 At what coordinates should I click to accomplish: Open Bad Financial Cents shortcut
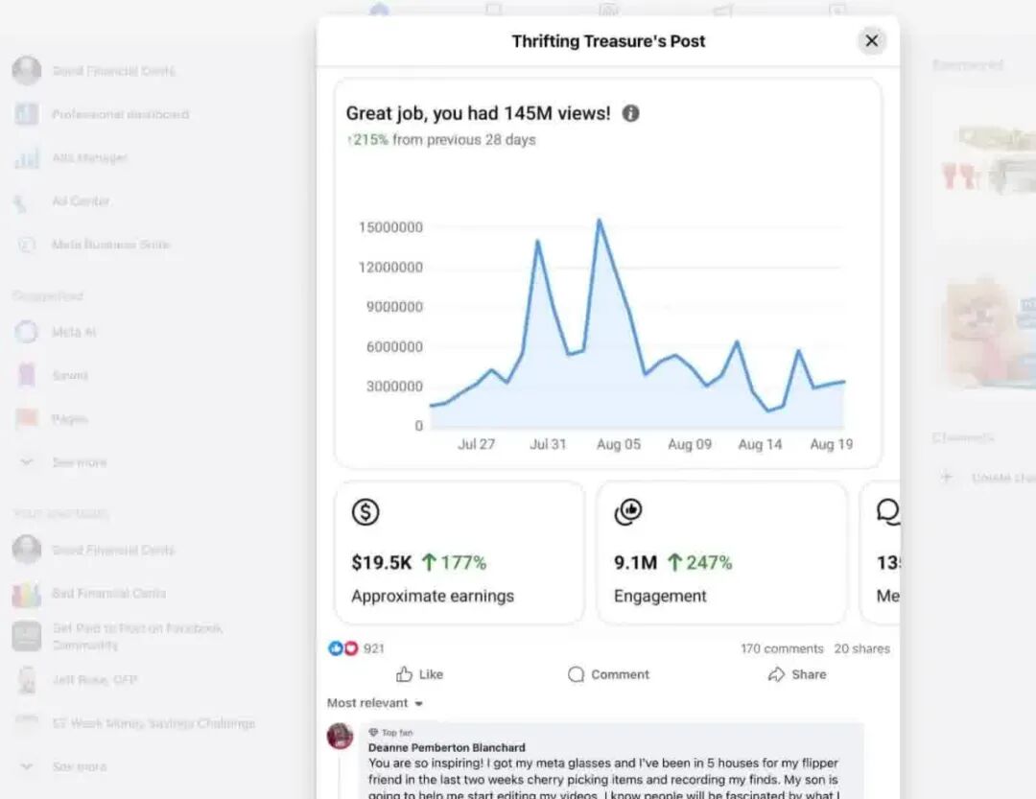pyautogui.click(x=109, y=594)
